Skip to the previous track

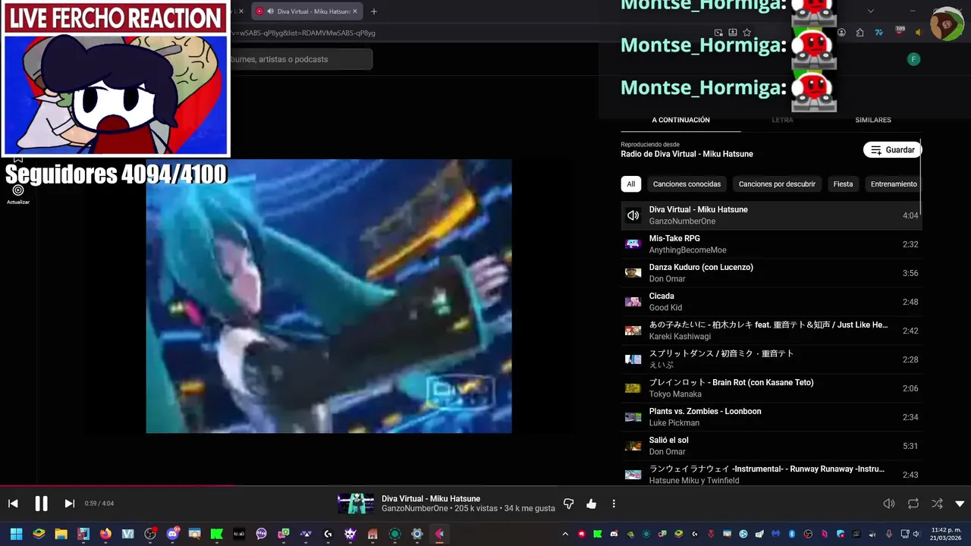pyautogui.click(x=13, y=504)
